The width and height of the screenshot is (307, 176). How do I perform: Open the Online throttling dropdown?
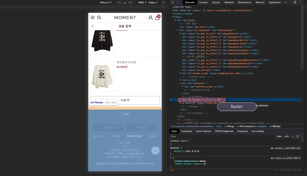point(153,2)
